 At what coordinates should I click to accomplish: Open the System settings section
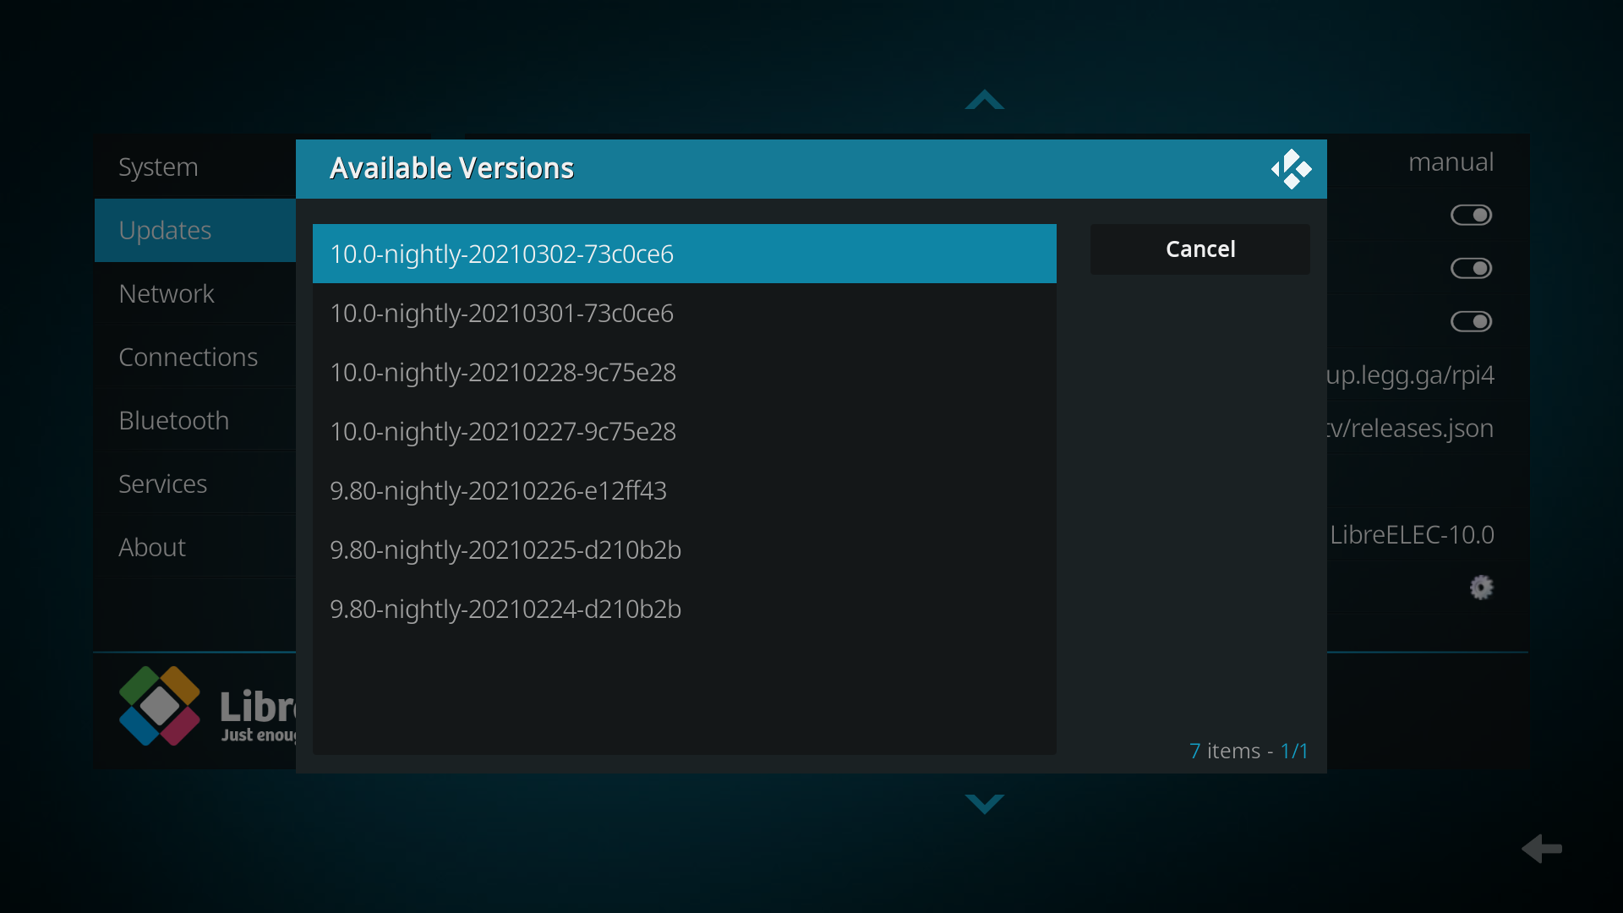click(159, 167)
